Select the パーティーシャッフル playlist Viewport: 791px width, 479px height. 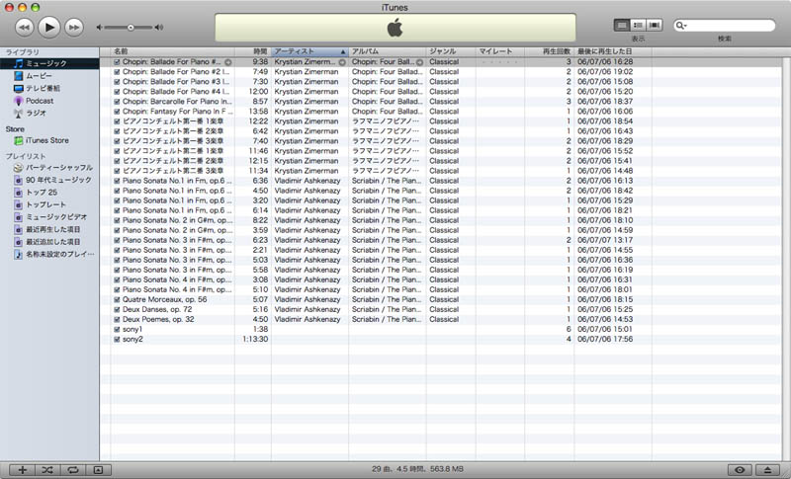point(59,168)
